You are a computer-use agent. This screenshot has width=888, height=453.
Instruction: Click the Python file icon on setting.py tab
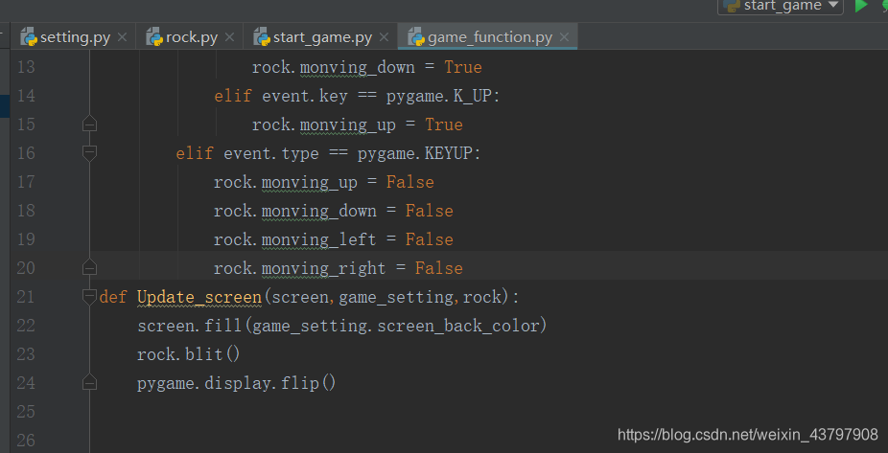(29, 37)
